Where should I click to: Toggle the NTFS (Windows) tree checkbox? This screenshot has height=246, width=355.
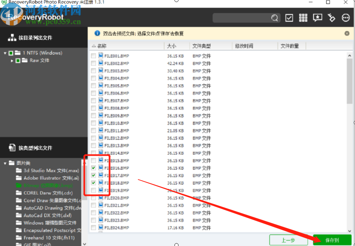(12, 53)
